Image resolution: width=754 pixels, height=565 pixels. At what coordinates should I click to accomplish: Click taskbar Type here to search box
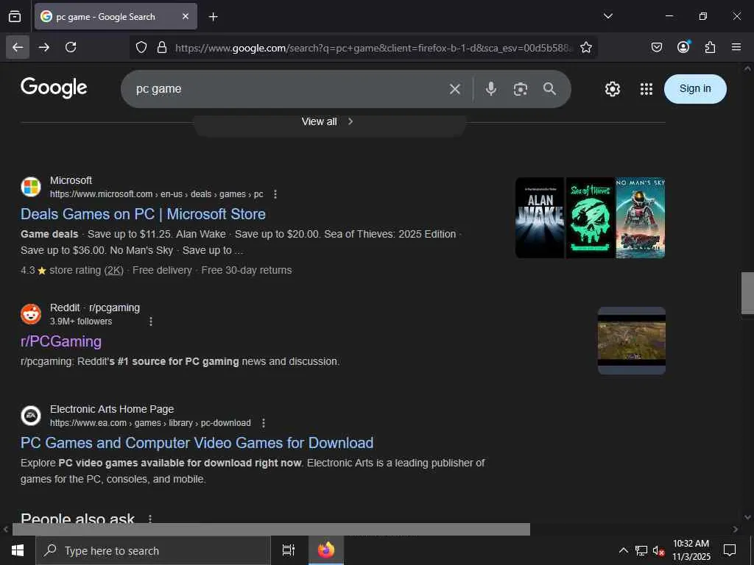[x=153, y=550]
